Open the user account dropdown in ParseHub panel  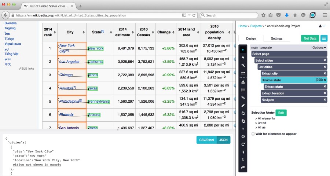[322, 26]
